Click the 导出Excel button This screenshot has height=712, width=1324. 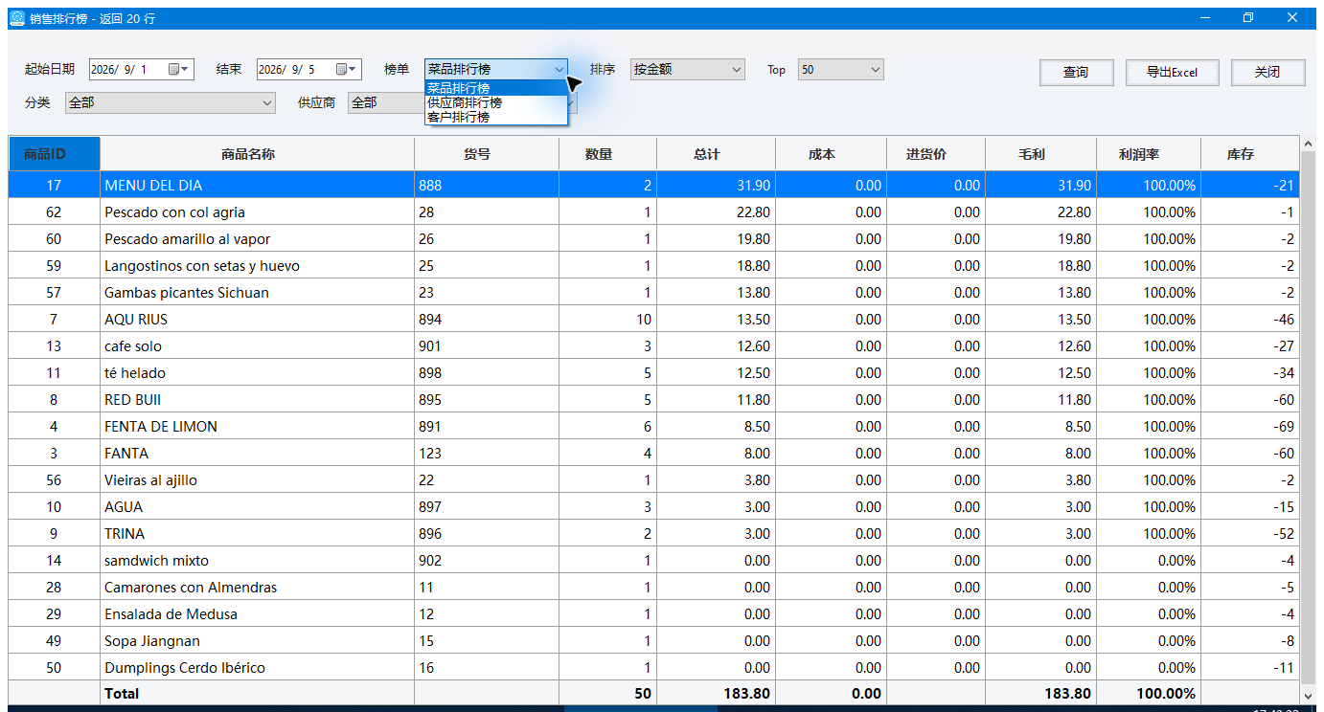tap(1173, 72)
